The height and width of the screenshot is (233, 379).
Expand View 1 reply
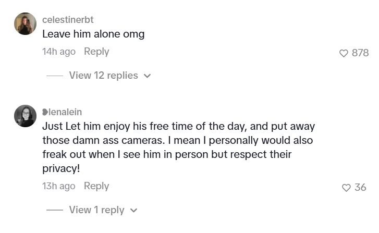96,210
